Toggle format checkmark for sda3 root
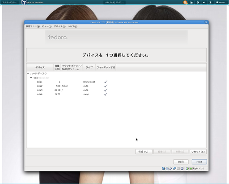Viewport: 229px width, 184px height. click(106, 90)
